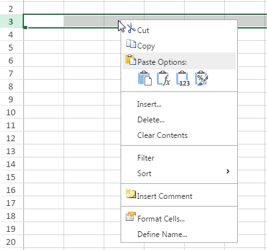Click the fill handle of active cell

click(x=25, y=27)
